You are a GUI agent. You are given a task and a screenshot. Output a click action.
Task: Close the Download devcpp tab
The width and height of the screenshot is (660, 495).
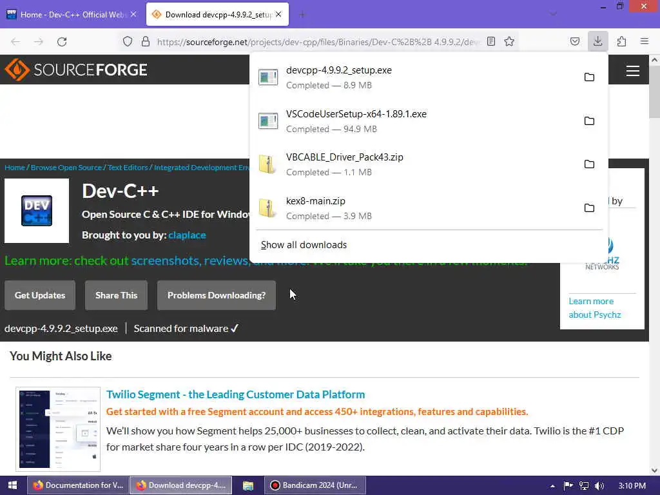pyautogui.click(x=278, y=14)
